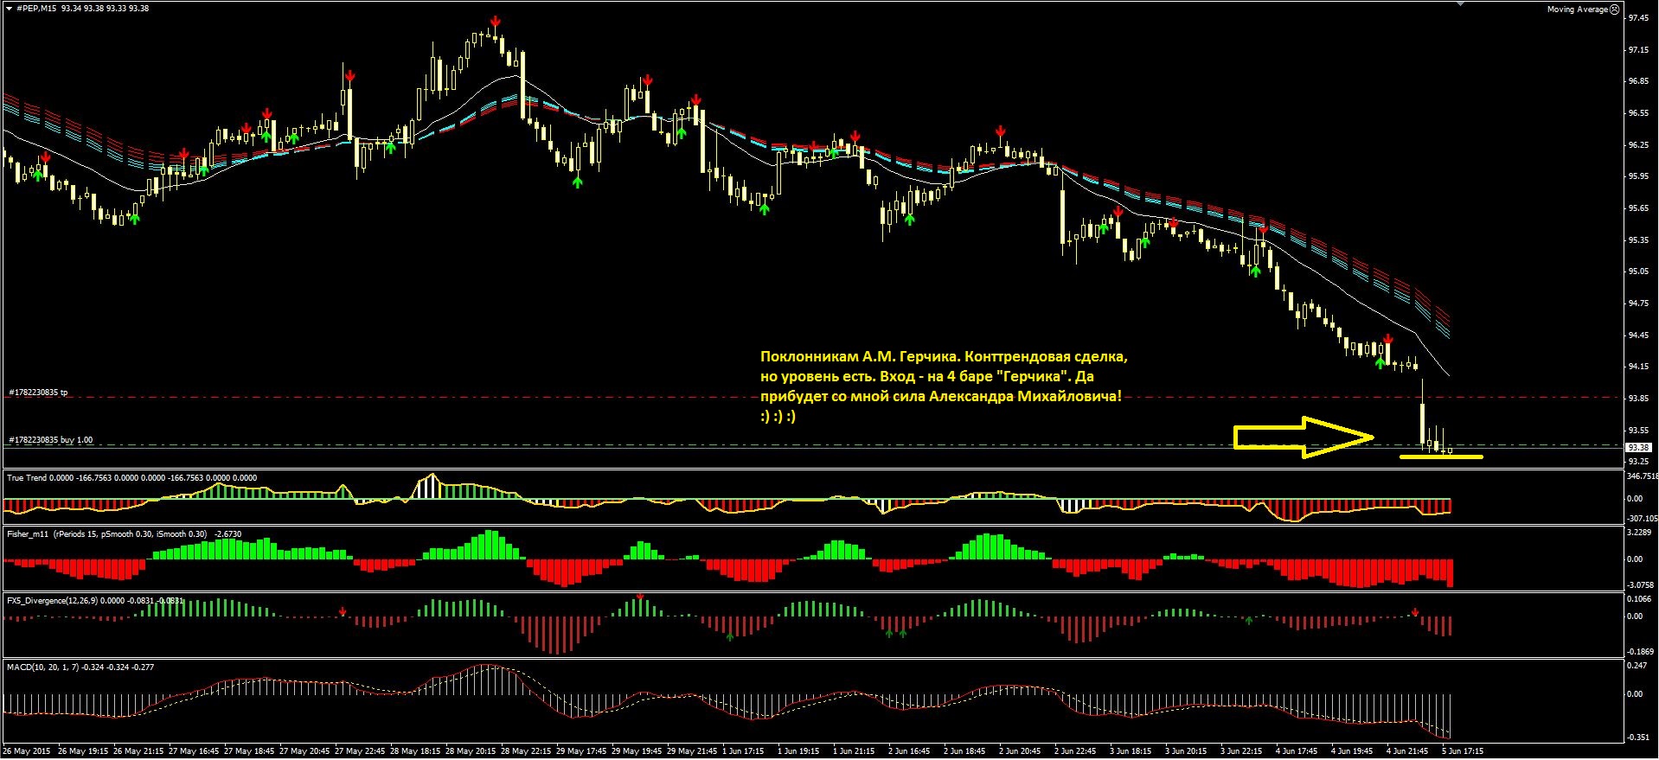Click the -307.105 True Trend scale value
The width and height of the screenshot is (1659, 760).
[1642, 518]
